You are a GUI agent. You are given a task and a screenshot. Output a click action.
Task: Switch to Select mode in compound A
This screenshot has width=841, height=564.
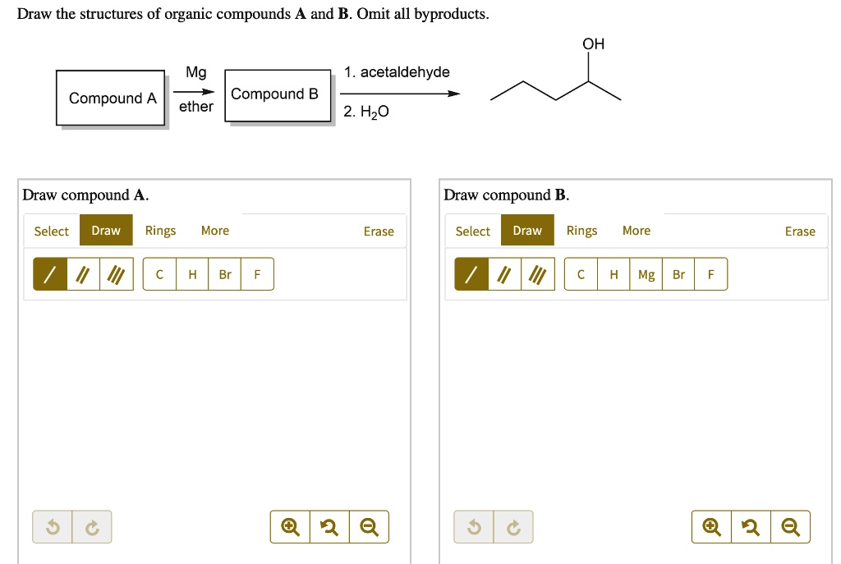pos(51,231)
